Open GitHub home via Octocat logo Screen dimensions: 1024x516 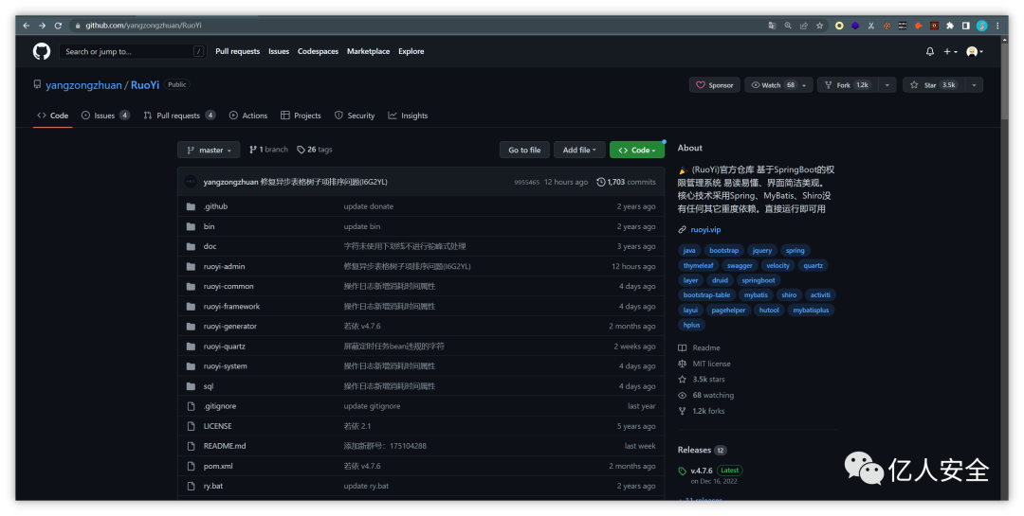(x=42, y=51)
